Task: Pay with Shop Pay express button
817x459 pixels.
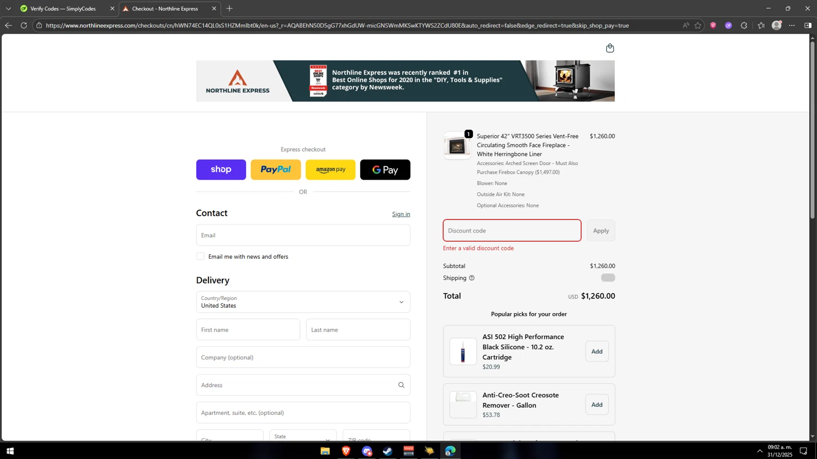Action: (x=221, y=169)
